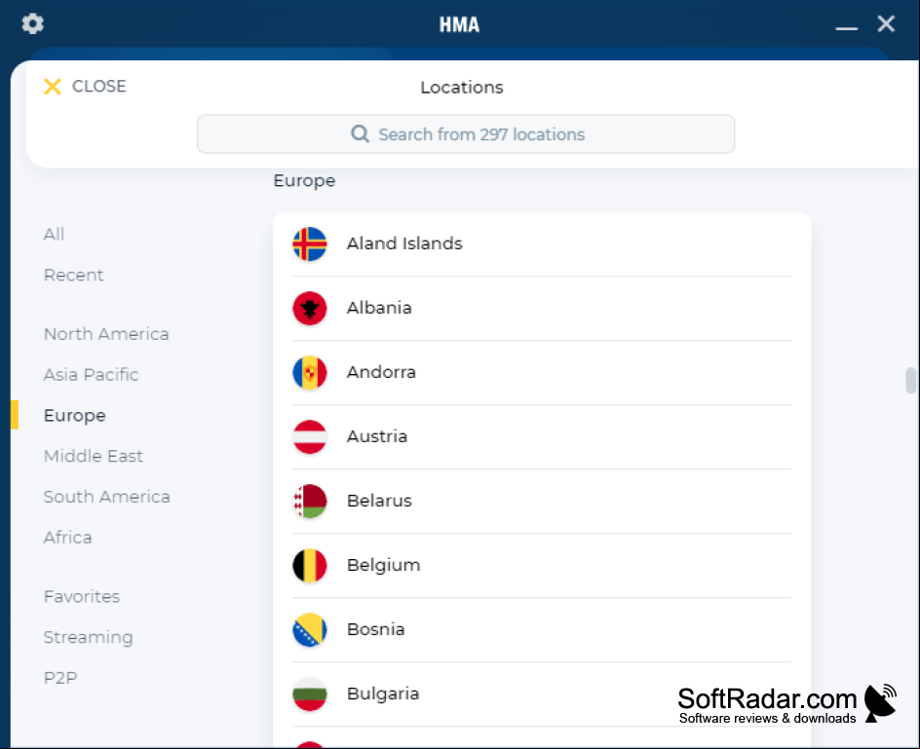
Task: Click the vertical scrollbar handle
Action: click(x=910, y=380)
